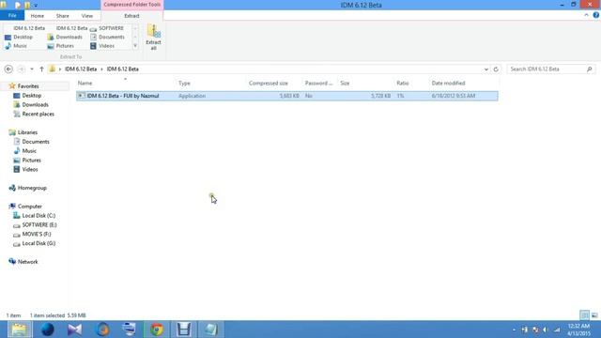Open the Share ribbon tab

coord(63,16)
